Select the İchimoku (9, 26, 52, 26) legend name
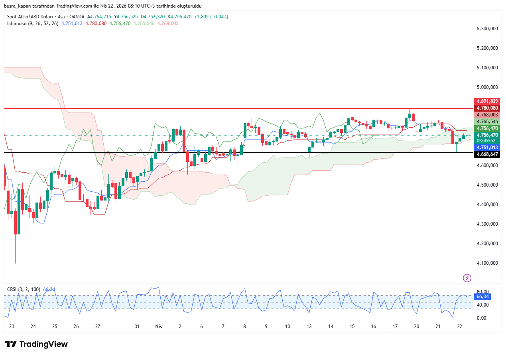The width and height of the screenshot is (506, 356). click(x=33, y=24)
